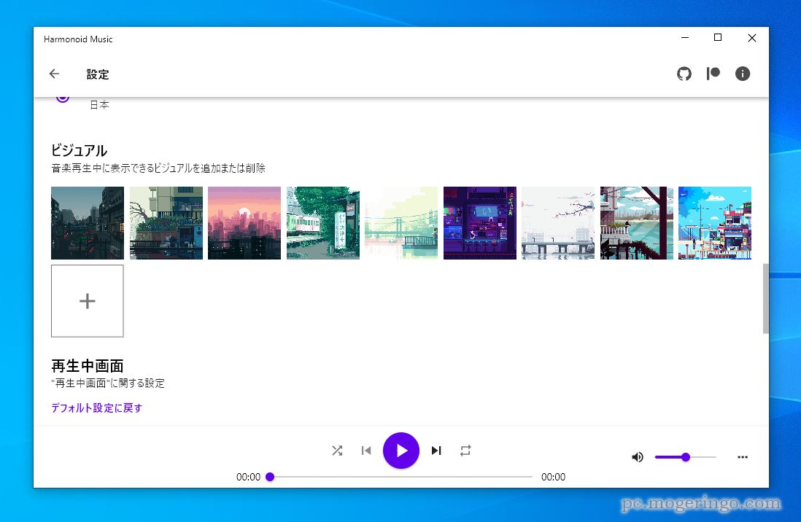This screenshot has width=801, height=522.
Task: Start playback with the purple play button
Action: [x=401, y=451]
